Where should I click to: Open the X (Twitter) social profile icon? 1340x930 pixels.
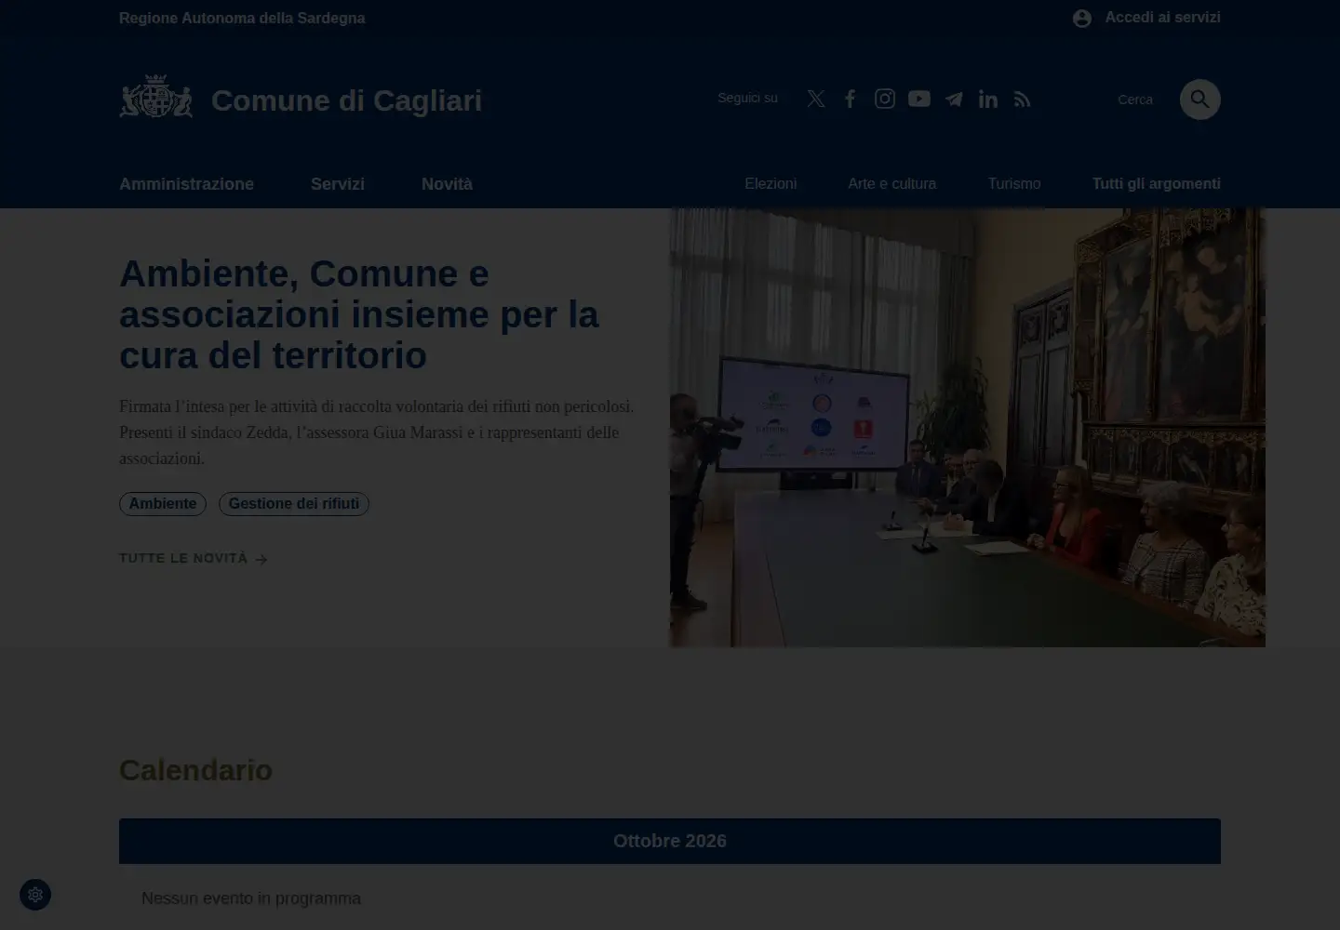pyautogui.click(x=816, y=99)
